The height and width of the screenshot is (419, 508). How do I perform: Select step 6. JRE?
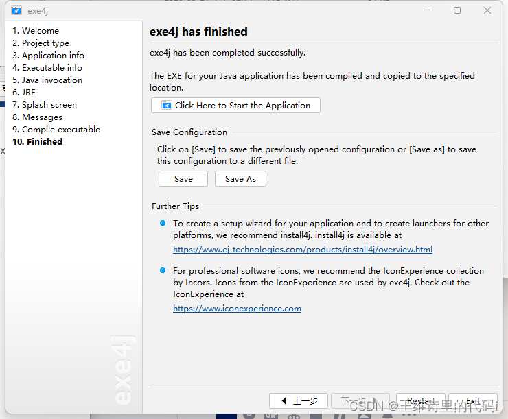[24, 92]
